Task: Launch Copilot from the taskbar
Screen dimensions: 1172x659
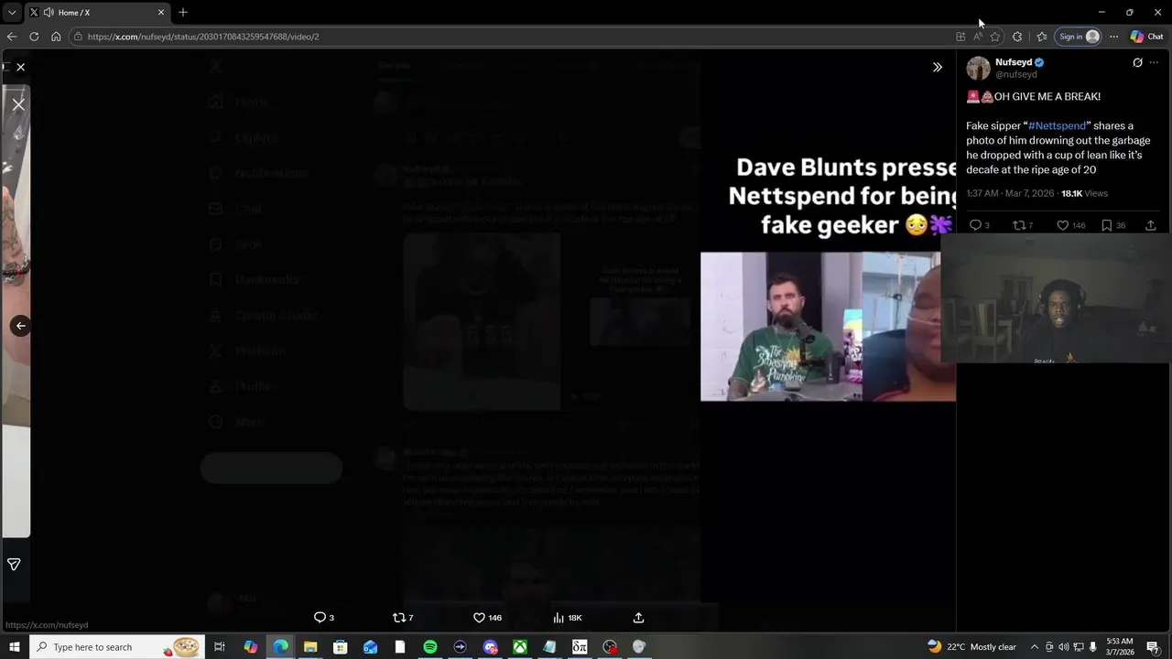Action: coord(250,647)
